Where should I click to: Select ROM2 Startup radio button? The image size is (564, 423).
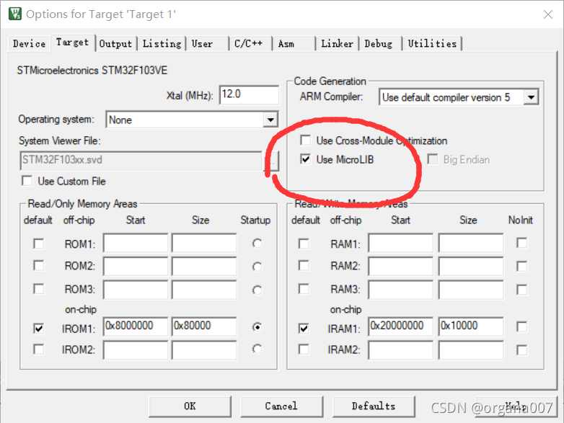257,267
